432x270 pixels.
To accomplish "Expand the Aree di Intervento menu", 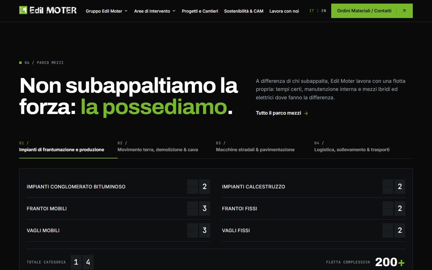I will click(155, 11).
